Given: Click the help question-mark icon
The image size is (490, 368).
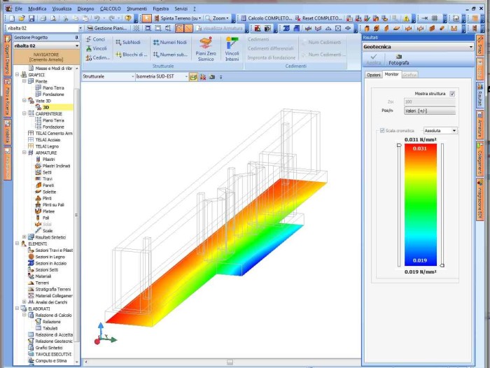Looking at the screenshot, I should tap(128, 18).
